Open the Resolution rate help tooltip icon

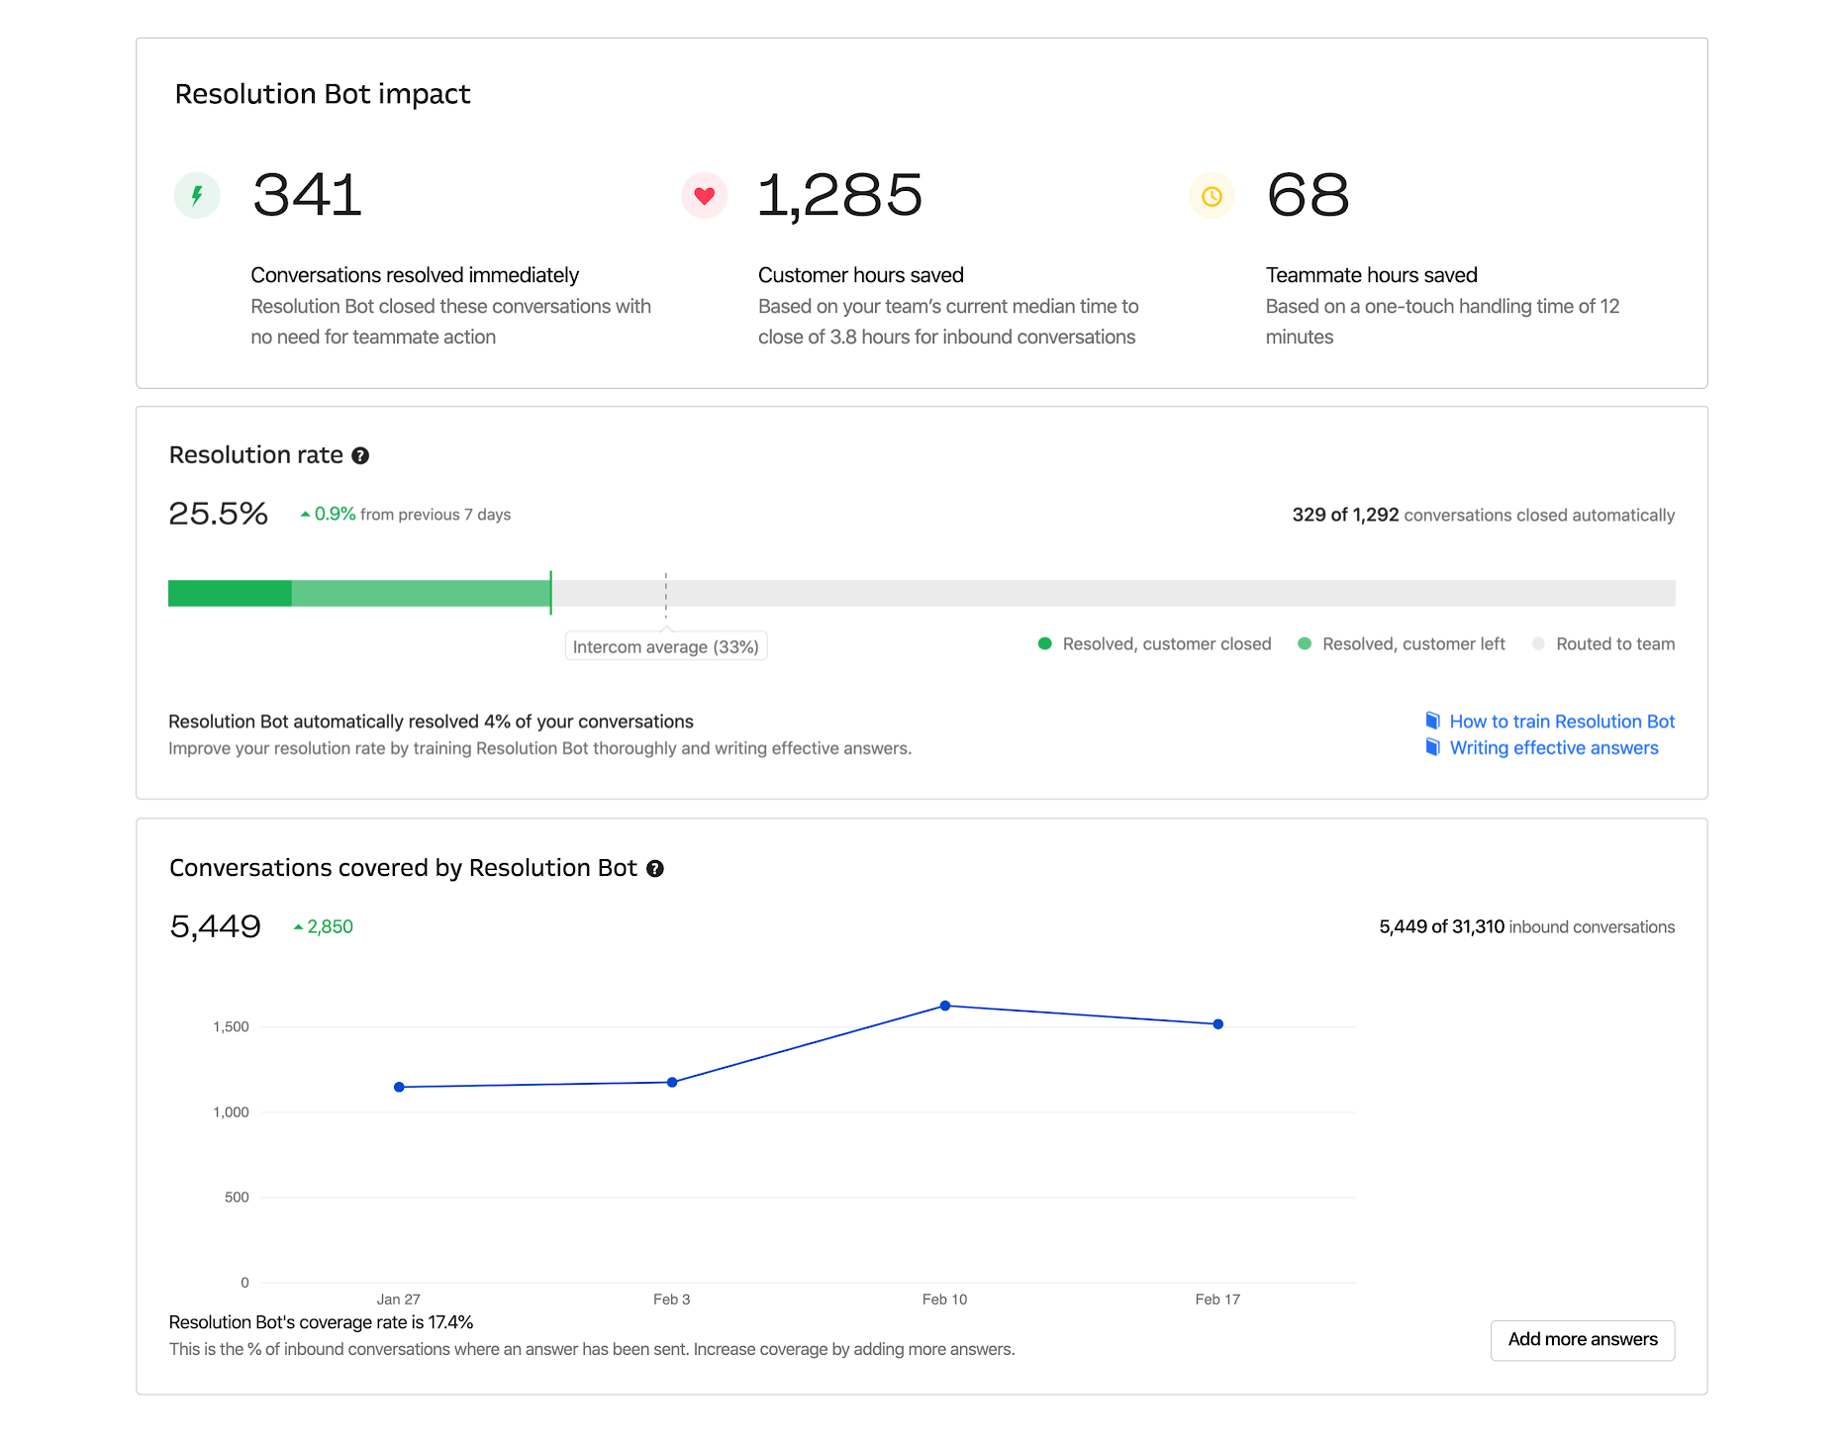(x=360, y=455)
